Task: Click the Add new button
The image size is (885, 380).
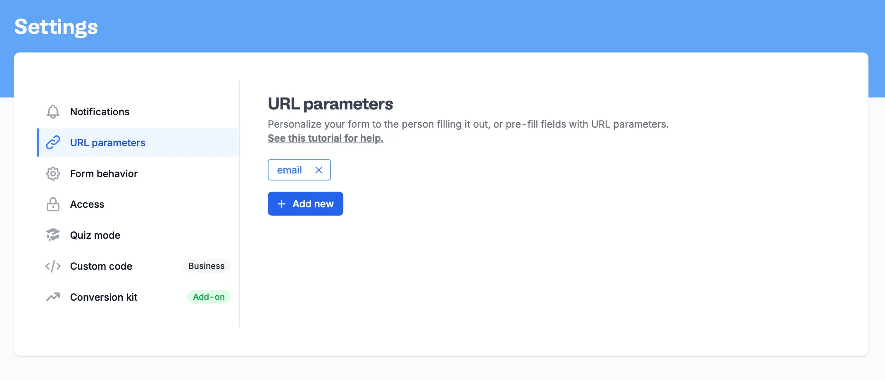Action: tap(305, 204)
